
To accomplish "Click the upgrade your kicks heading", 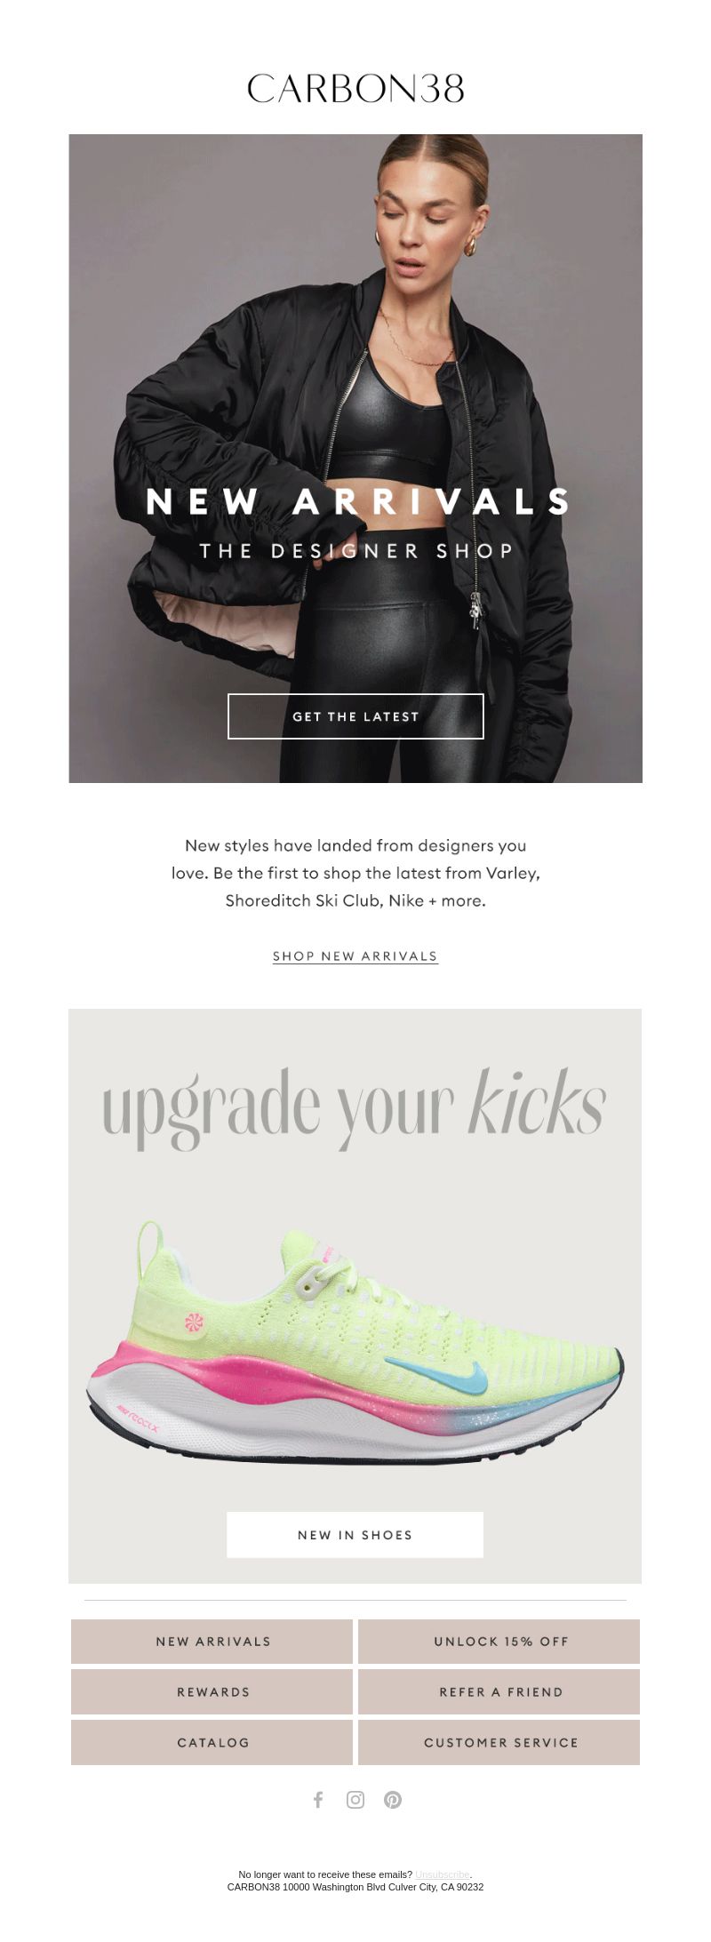I will click(355, 1107).
